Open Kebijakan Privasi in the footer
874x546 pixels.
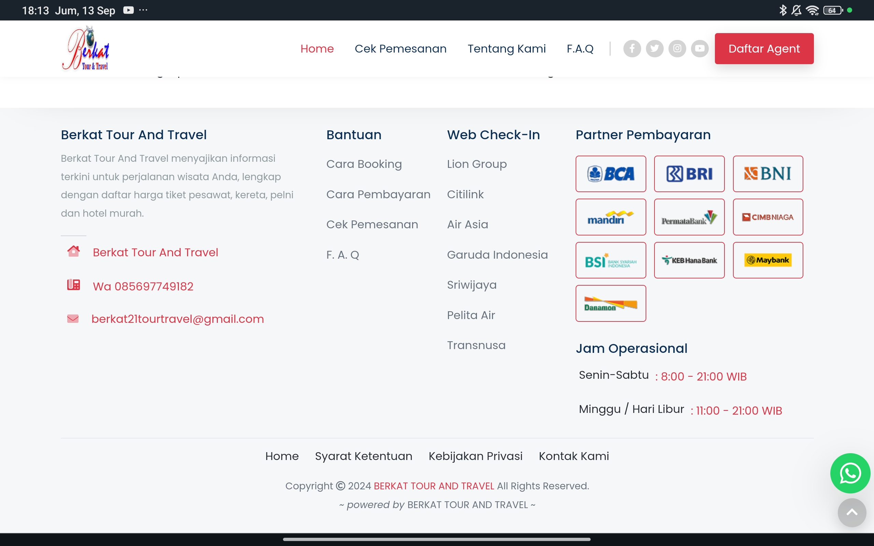point(475,456)
